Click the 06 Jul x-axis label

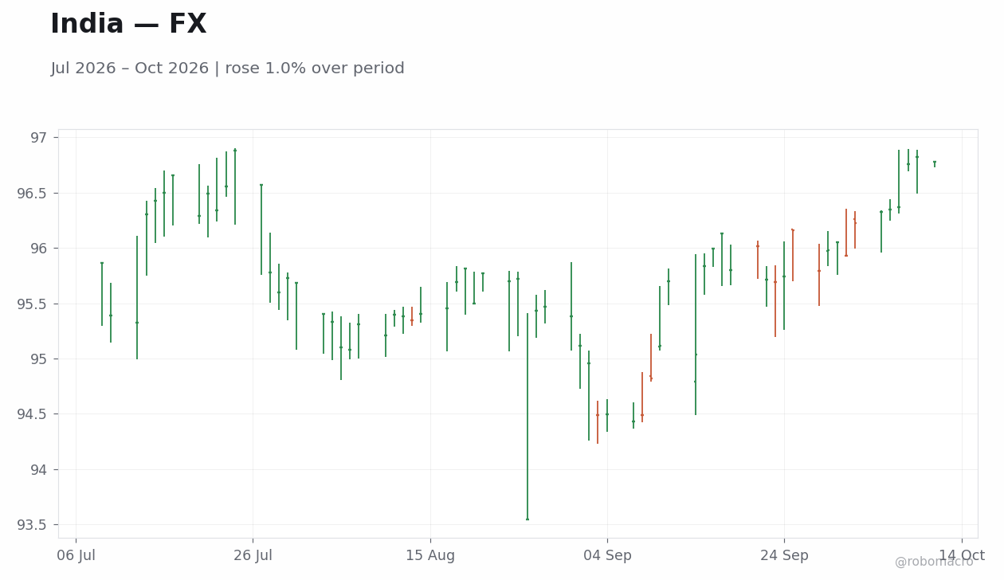(76, 556)
